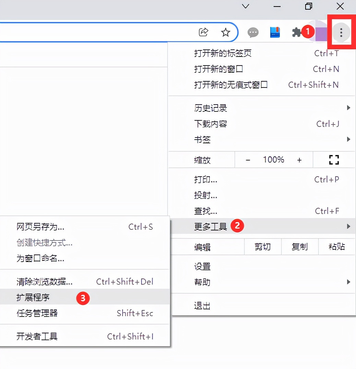356x369 pixels.
Task: Click the three-dot Chrome menu button
Action: pyautogui.click(x=341, y=33)
